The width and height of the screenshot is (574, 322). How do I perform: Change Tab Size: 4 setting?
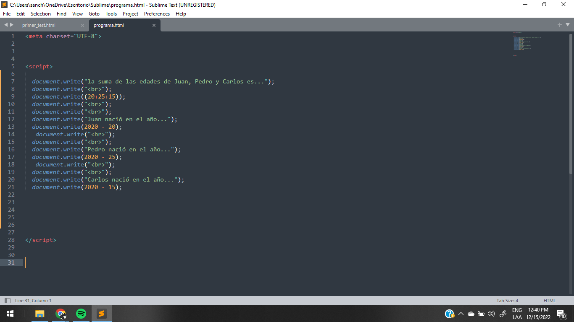coord(507,301)
